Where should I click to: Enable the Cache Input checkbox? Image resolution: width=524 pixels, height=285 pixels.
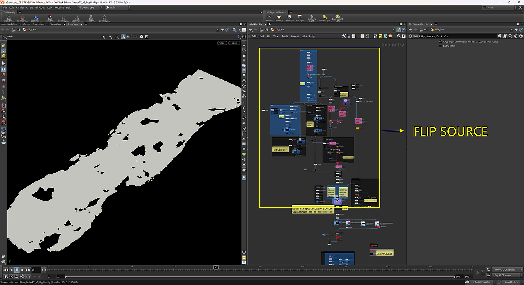tap(440, 45)
